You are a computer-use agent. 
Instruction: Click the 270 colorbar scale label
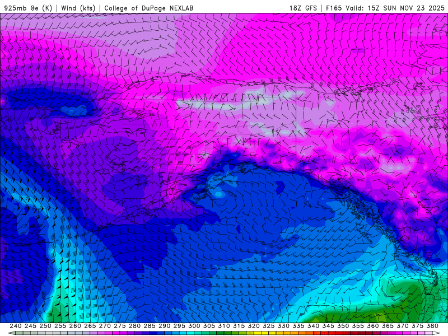tap(105, 326)
